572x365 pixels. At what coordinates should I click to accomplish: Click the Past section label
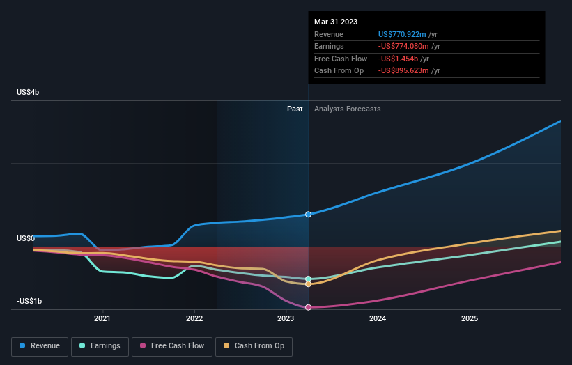[295, 109]
